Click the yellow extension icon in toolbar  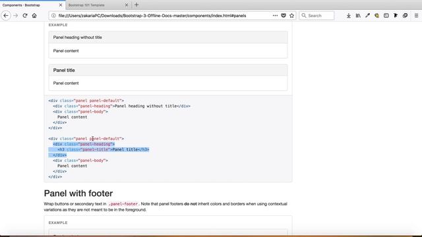pos(377,16)
